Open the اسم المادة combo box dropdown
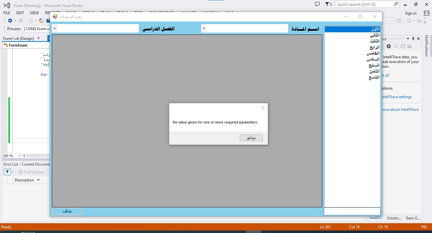 [x=204, y=28]
